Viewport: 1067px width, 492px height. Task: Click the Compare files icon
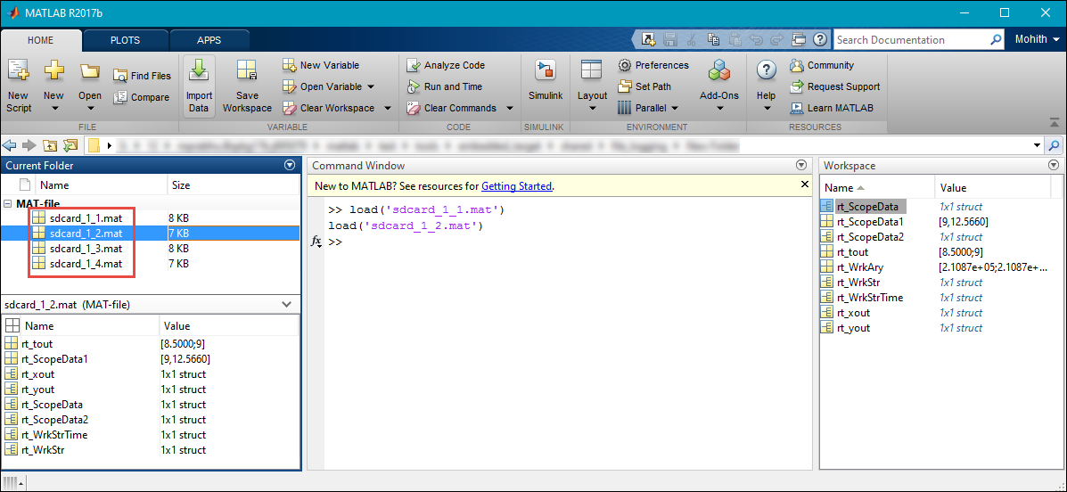[x=120, y=98]
